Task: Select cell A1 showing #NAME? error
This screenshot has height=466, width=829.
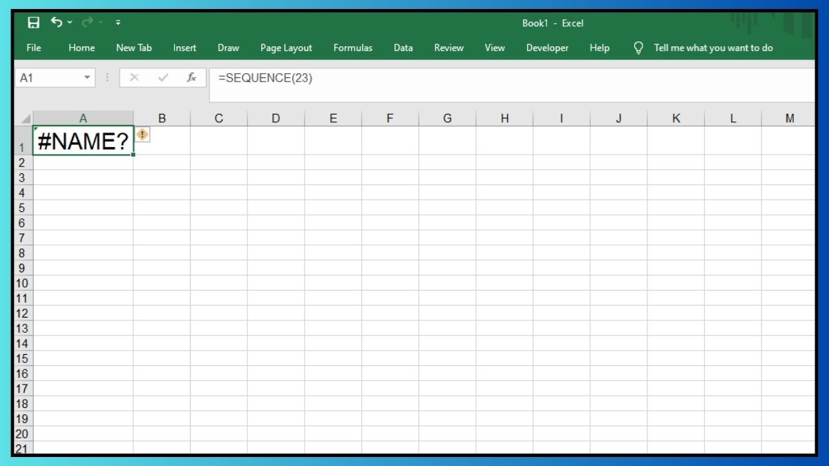Action: 83,142
